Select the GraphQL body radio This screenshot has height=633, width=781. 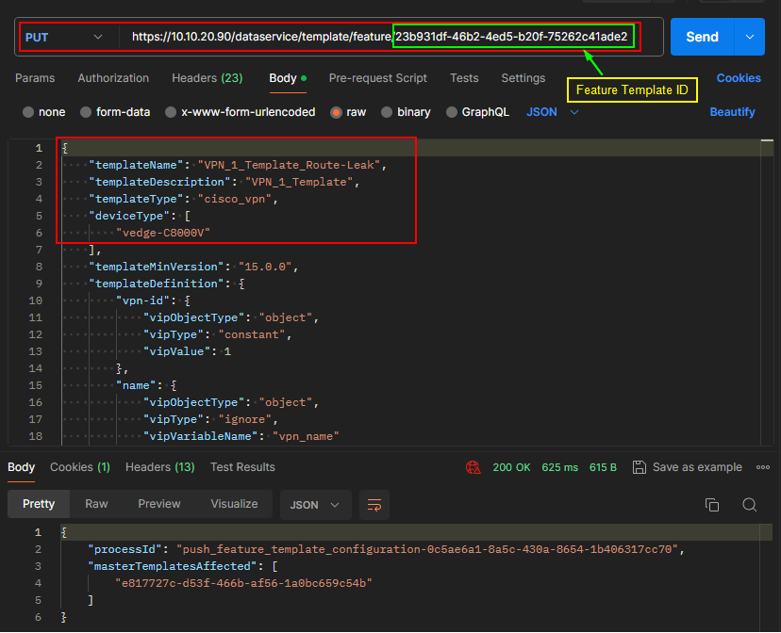(x=452, y=112)
